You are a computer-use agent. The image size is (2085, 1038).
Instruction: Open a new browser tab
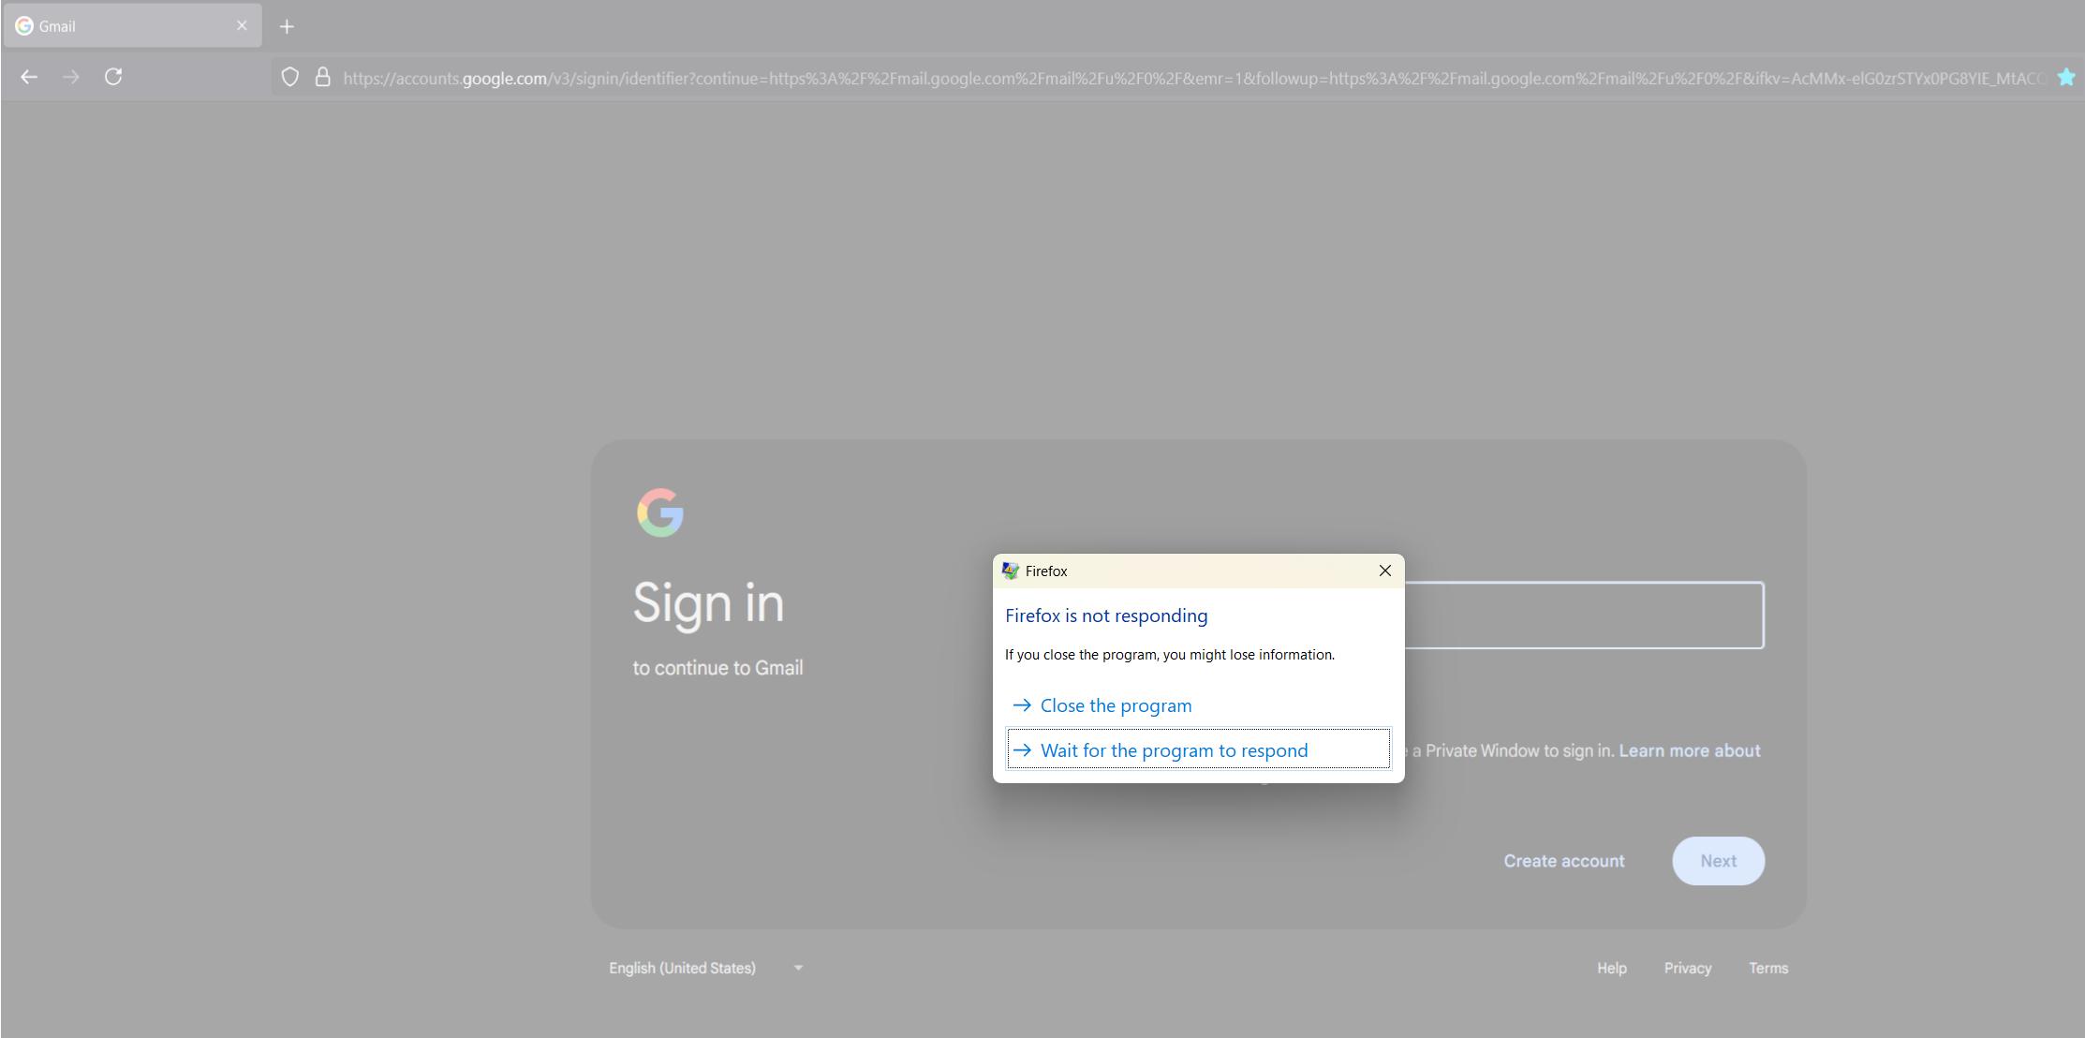[287, 25]
